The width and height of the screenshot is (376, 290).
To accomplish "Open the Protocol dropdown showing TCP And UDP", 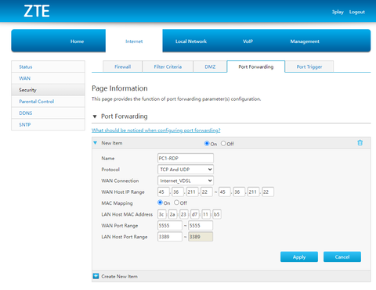I will (186, 170).
